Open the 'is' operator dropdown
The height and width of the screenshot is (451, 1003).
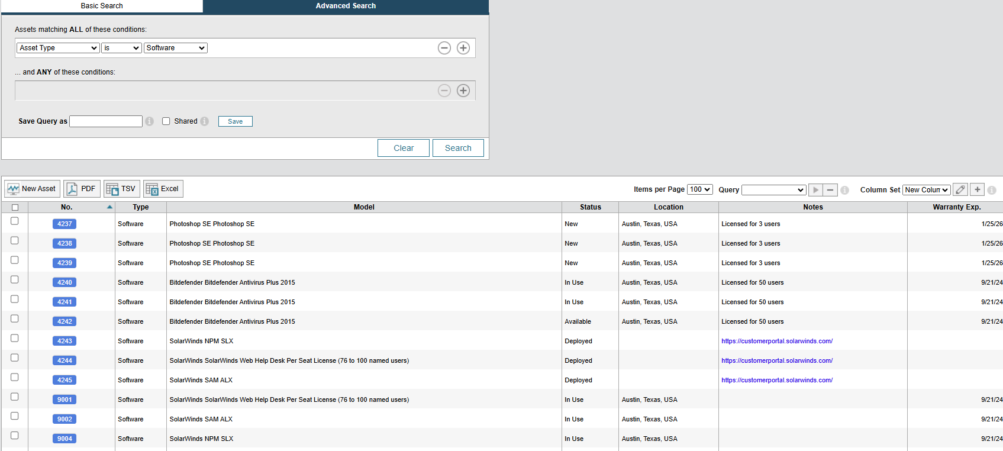point(121,48)
